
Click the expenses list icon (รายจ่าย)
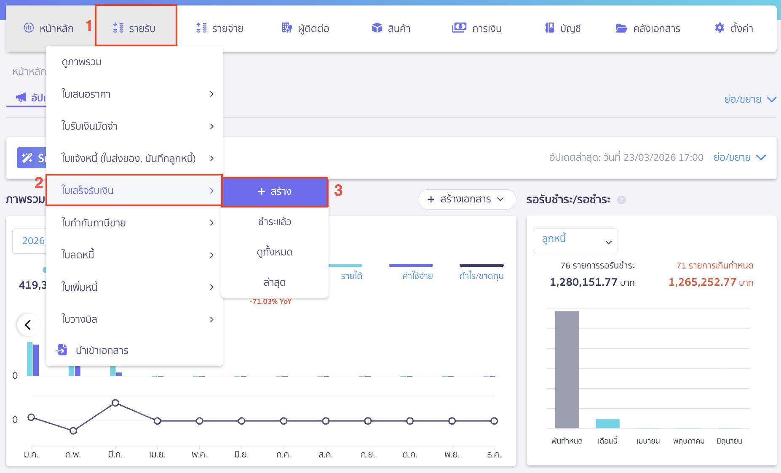(x=201, y=28)
